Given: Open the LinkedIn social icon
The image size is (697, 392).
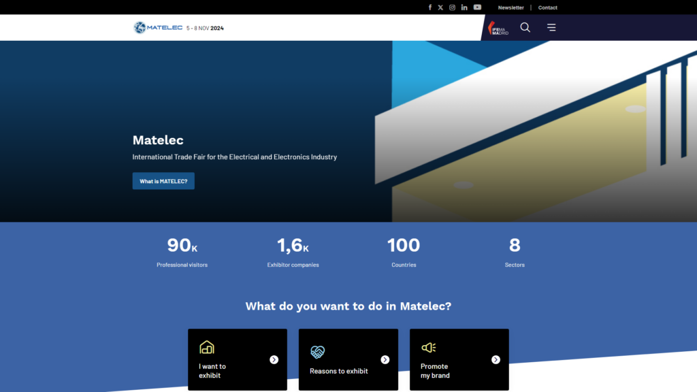Looking at the screenshot, I should 464,7.
